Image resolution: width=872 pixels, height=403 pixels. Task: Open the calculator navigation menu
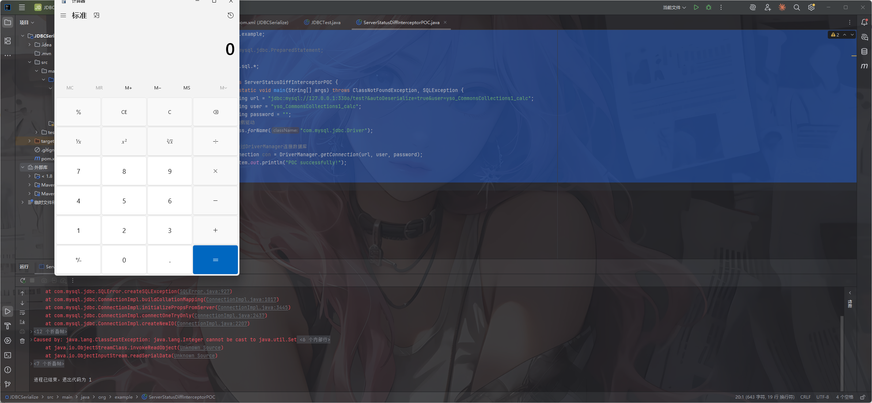63,15
